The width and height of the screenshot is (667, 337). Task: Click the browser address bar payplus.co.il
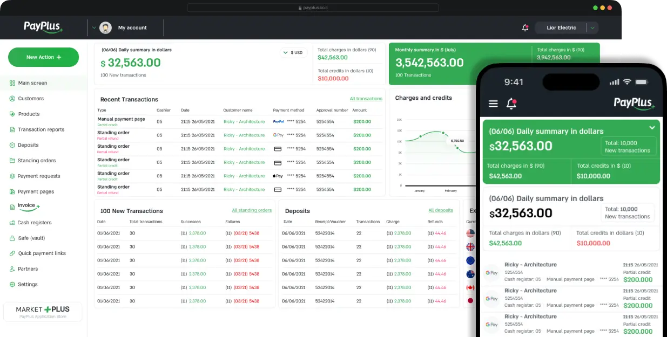(x=313, y=8)
